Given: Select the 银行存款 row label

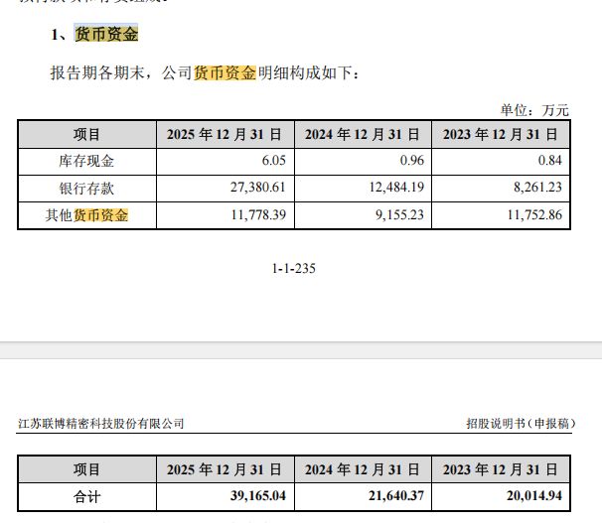Looking at the screenshot, I should pyautogui.click(x=86, y=189).
